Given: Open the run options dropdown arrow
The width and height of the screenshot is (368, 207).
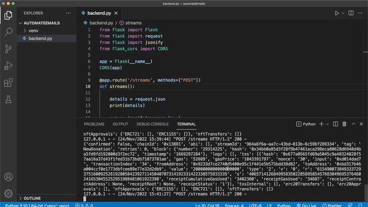Looking at the screenshot, I should pyautogui.click(x=343, y=13).
